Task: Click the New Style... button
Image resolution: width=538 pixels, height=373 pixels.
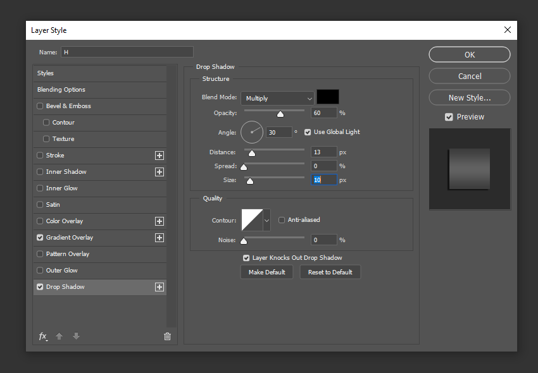Action: pyautogui.click(x=469, y=97)
